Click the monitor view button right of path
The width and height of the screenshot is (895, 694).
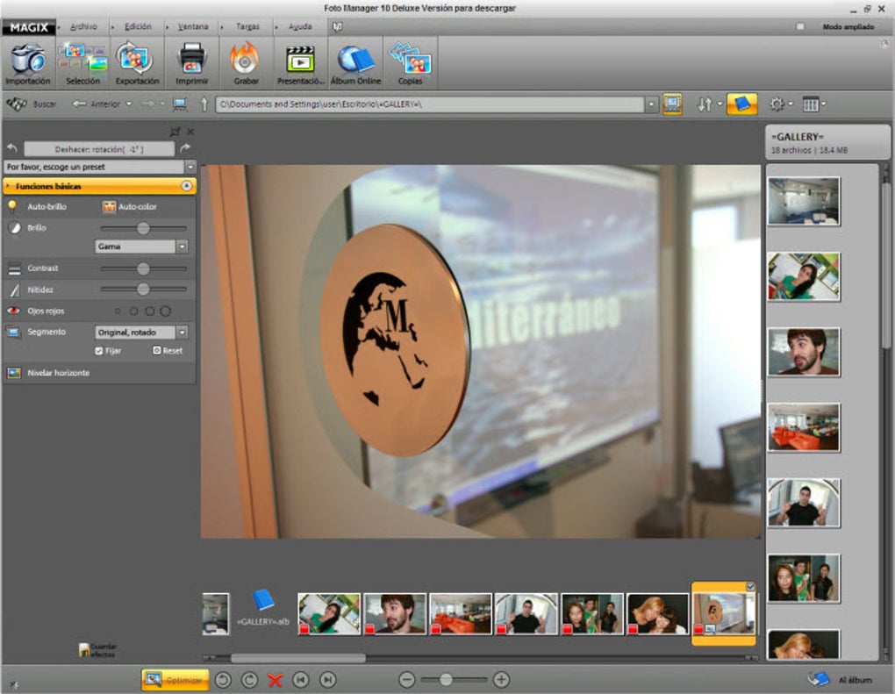click(x=672, y=104)
